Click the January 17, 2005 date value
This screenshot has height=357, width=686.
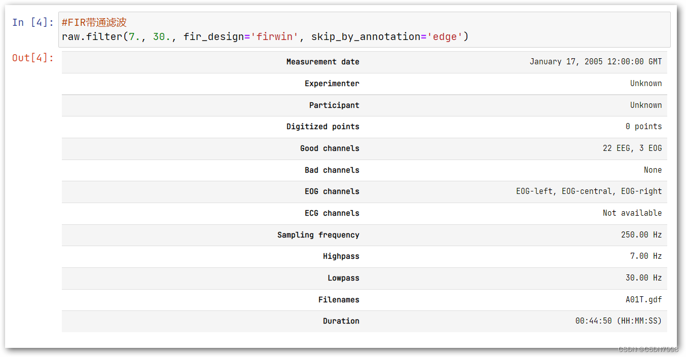coord(595,62)
